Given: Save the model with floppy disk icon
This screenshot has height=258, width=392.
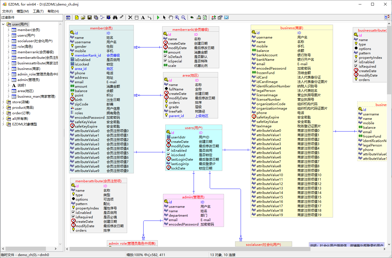Looking at the screenshot, I should click(x=90, y=17).
